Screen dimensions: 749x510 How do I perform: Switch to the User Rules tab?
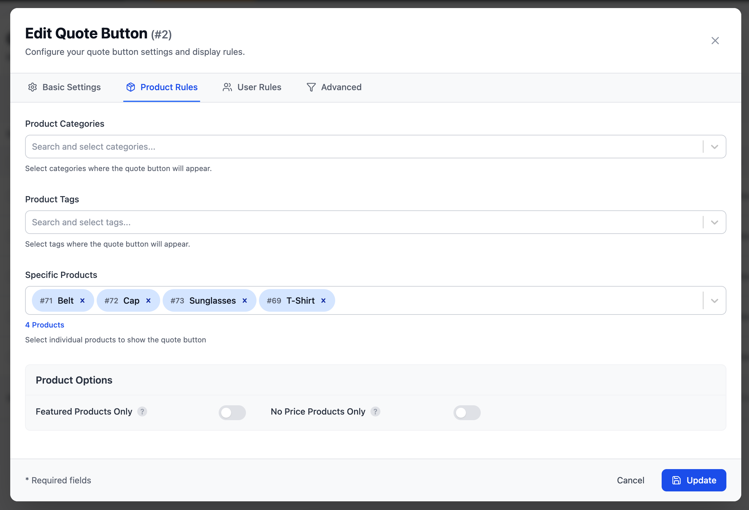point(252,87)
